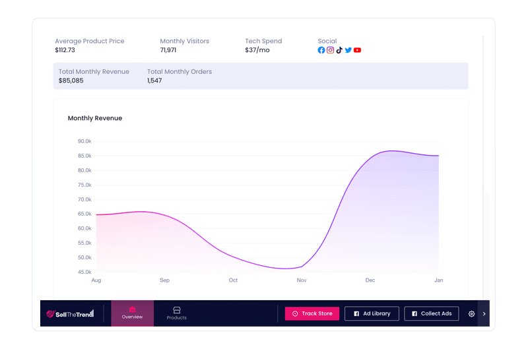The width and height of the screenshot is (528, 349).
Task: Click the Monthly Visitors stat
Action: 184,46
